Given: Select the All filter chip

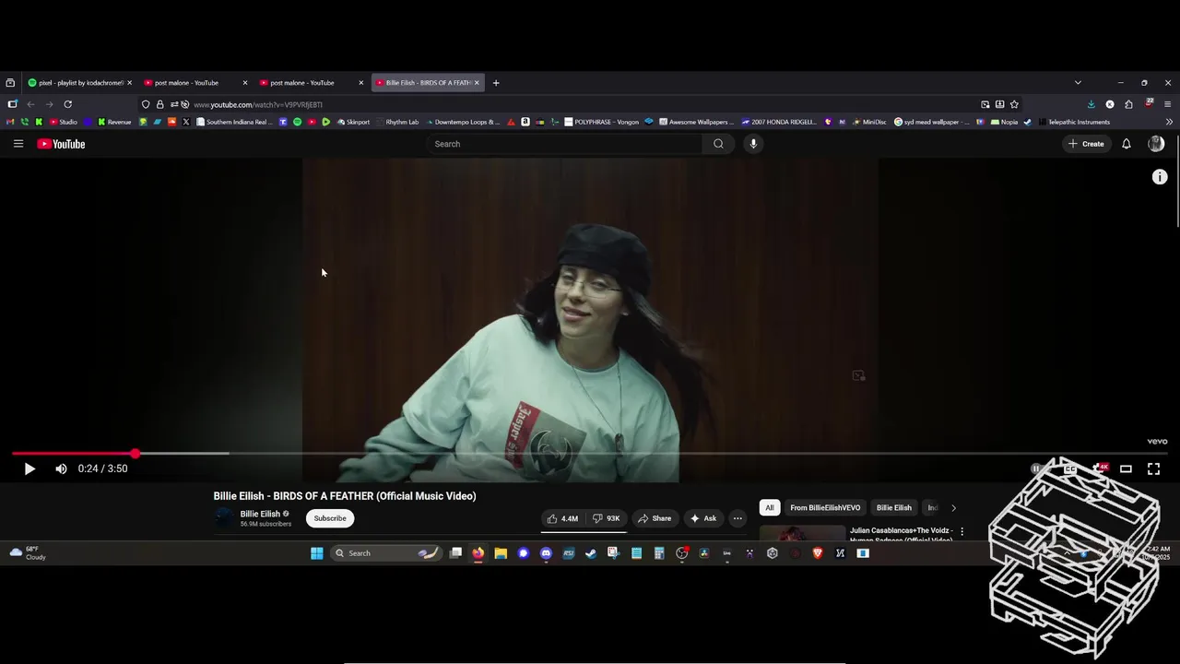Looking at the screenshot, I should click(770, 507).
